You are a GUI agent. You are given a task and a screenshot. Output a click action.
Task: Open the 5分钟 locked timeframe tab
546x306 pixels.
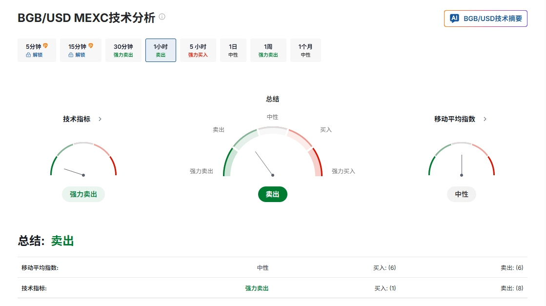[37, 50]
